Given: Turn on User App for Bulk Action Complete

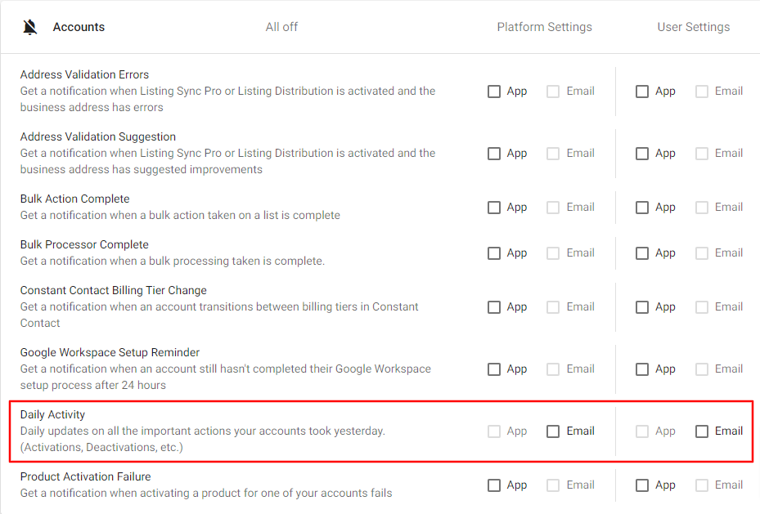Looking at the screenshot, I should 642,208.
